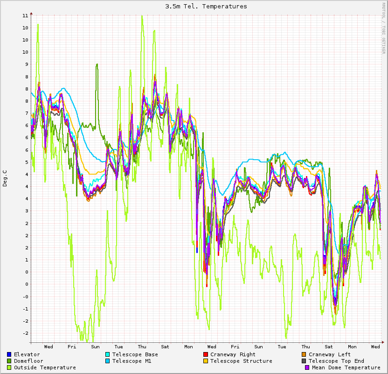This screenshot has width=388, height=374.
Task: Click the yellow Telescope Structure swatch
Action: pyautogui.click(x=206, y=361)
